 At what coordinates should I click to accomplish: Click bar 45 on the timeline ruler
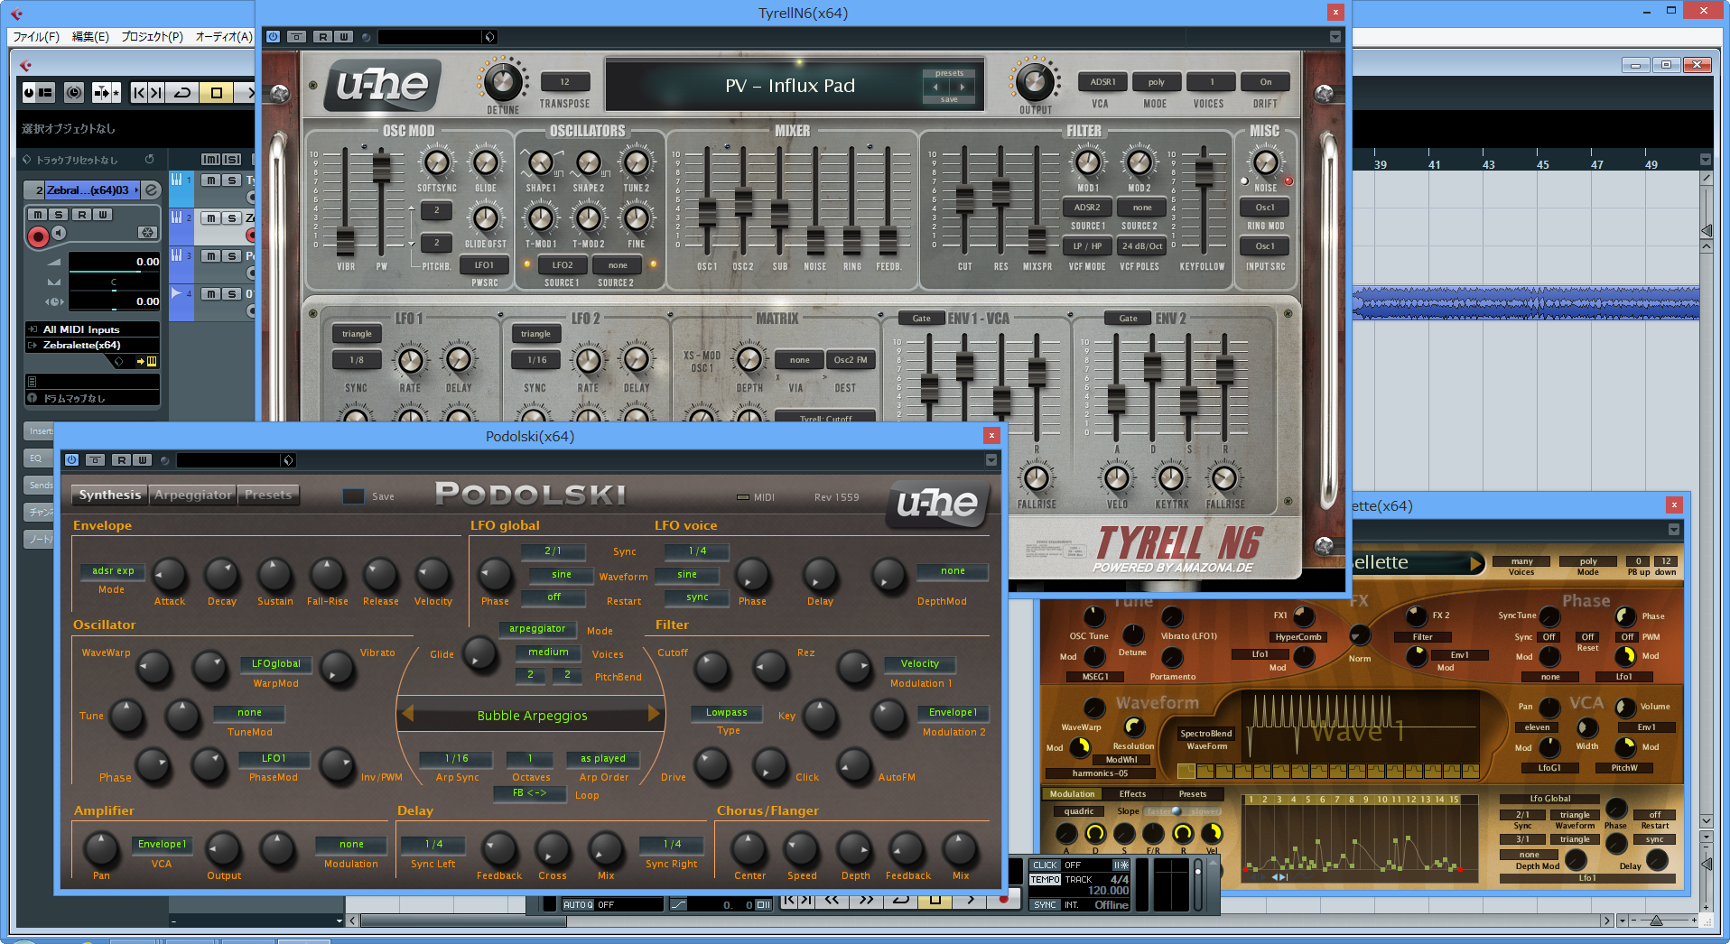(x=1542, y=163)
